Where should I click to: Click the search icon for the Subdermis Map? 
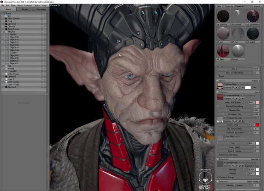point(233,99)
